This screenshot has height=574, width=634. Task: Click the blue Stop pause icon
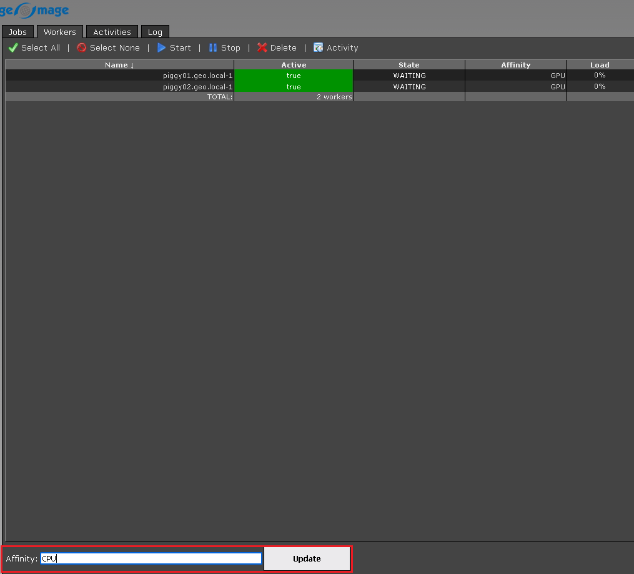click(x=212, y=47)
